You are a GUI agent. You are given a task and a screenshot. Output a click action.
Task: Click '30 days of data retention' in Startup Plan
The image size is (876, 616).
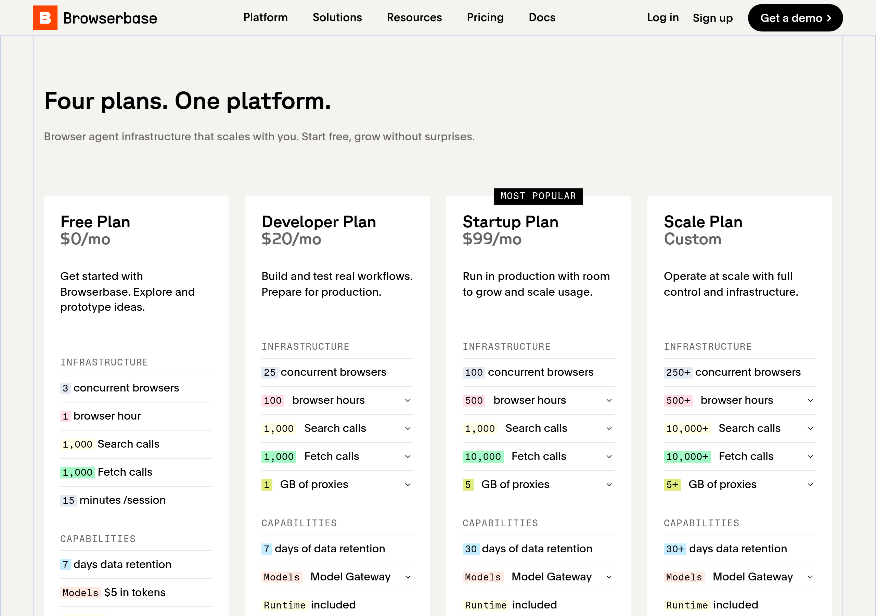(x=528, y=549)
